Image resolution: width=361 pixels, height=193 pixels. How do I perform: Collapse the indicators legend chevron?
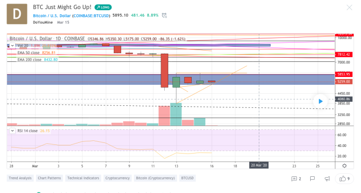12,46
